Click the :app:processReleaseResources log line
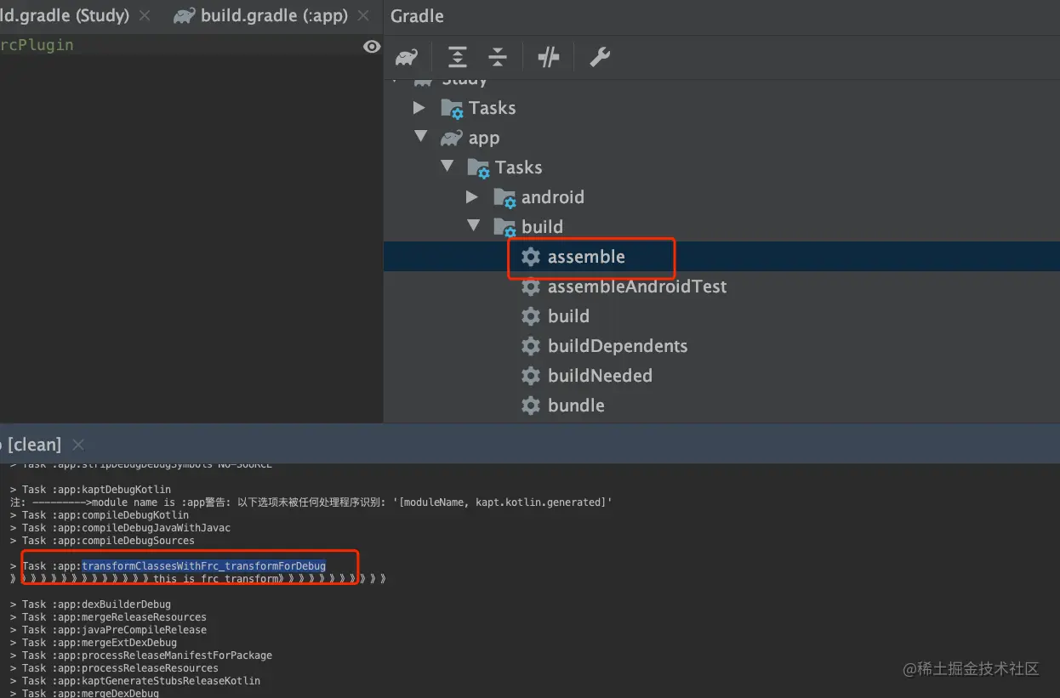Viewport: 1060px width, 698px height. click(114, 668)
